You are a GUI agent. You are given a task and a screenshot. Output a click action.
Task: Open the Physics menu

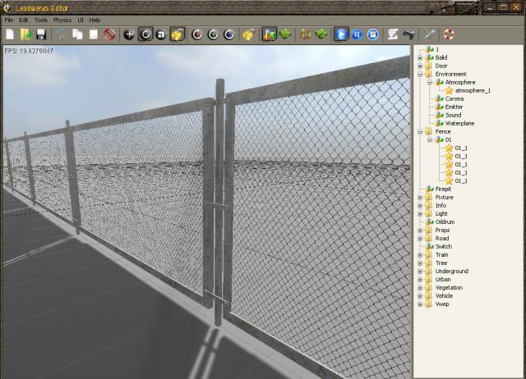[62, 19]
